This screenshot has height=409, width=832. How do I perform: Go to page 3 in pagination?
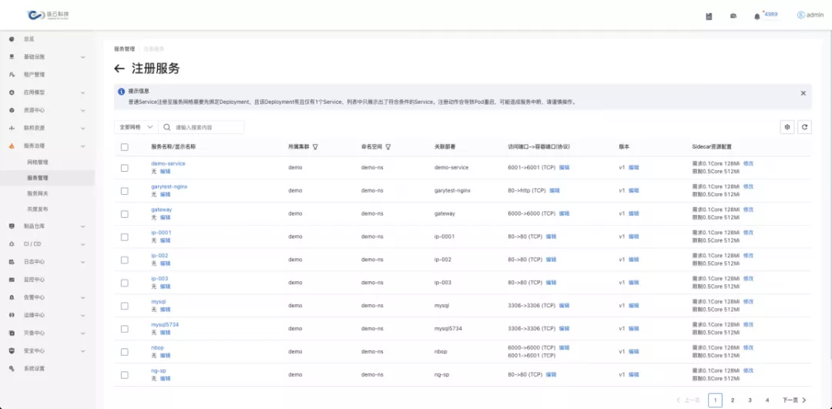click(x=750, y=400)
